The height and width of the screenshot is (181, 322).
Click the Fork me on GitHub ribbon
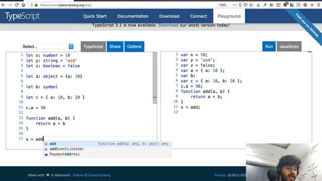307,25
